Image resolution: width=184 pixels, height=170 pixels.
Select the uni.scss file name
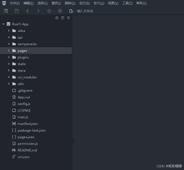pyautogui.click(x=23, y=157)
